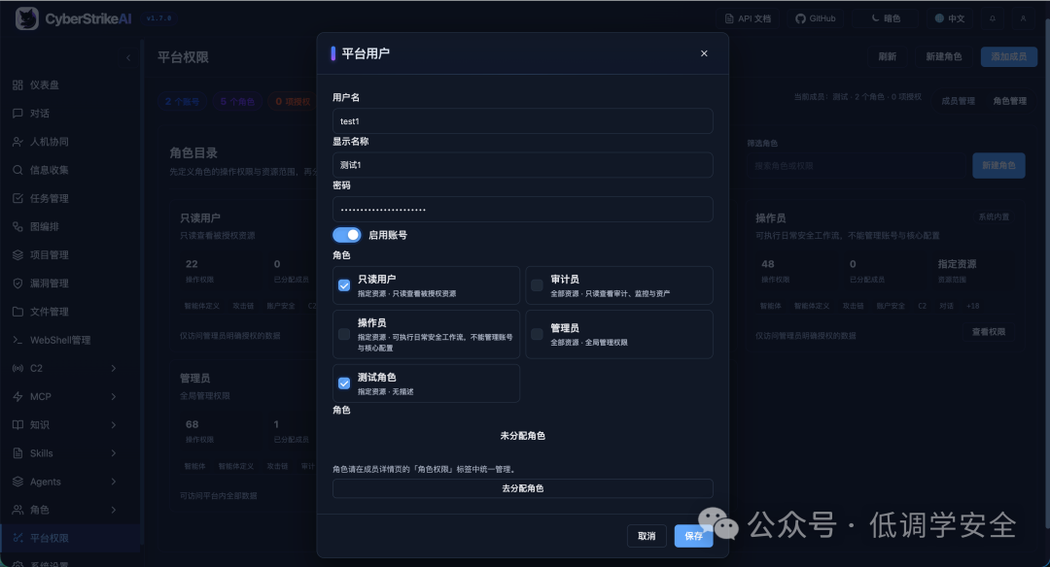This screenshot has width=1050, height=567.
Task: Click the 角色 users icon in sidebar
Action: (x=18, y=510)
